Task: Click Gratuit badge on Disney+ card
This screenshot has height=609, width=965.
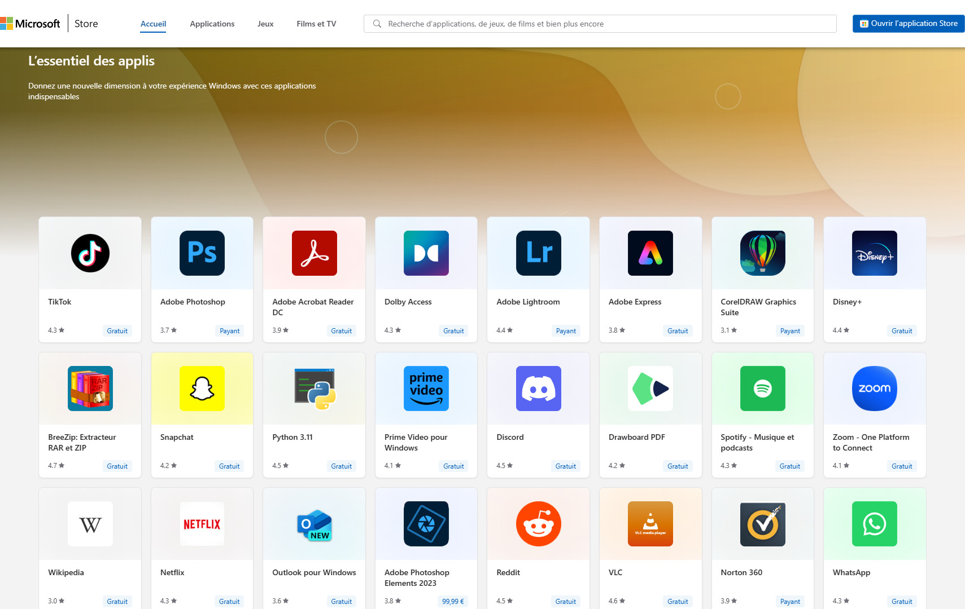Action: pyautogui.click(x=902, y=331)
